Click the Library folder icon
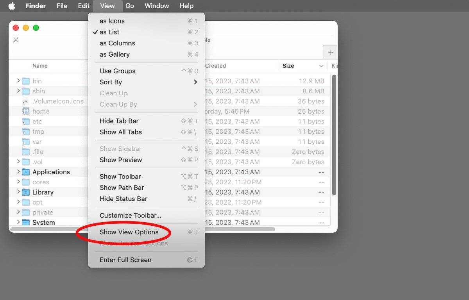This screenshot has width=469, height=300. (x=26, y=192)
